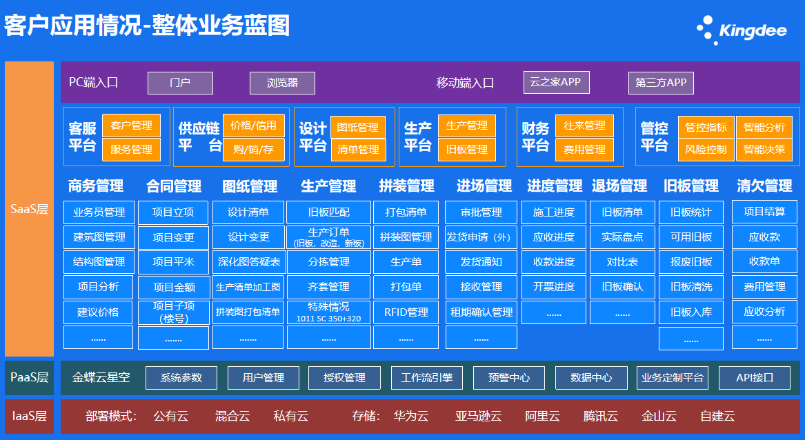The height and width of the screenshot is (440, 805).
Task: Open 服务管理 in 客服平台
Action: coord(132,150)
